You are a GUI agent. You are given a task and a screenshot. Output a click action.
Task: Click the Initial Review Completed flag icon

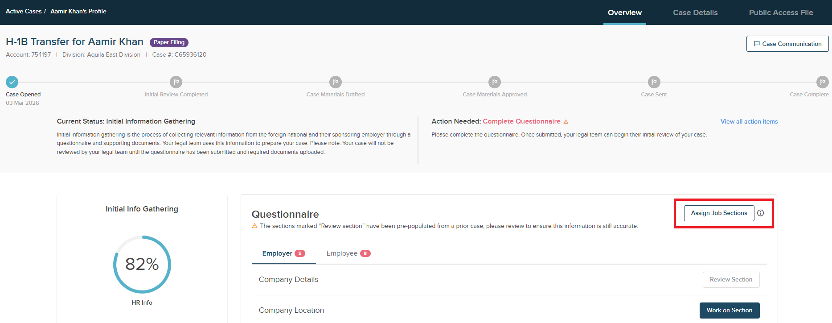coord(176,82)
